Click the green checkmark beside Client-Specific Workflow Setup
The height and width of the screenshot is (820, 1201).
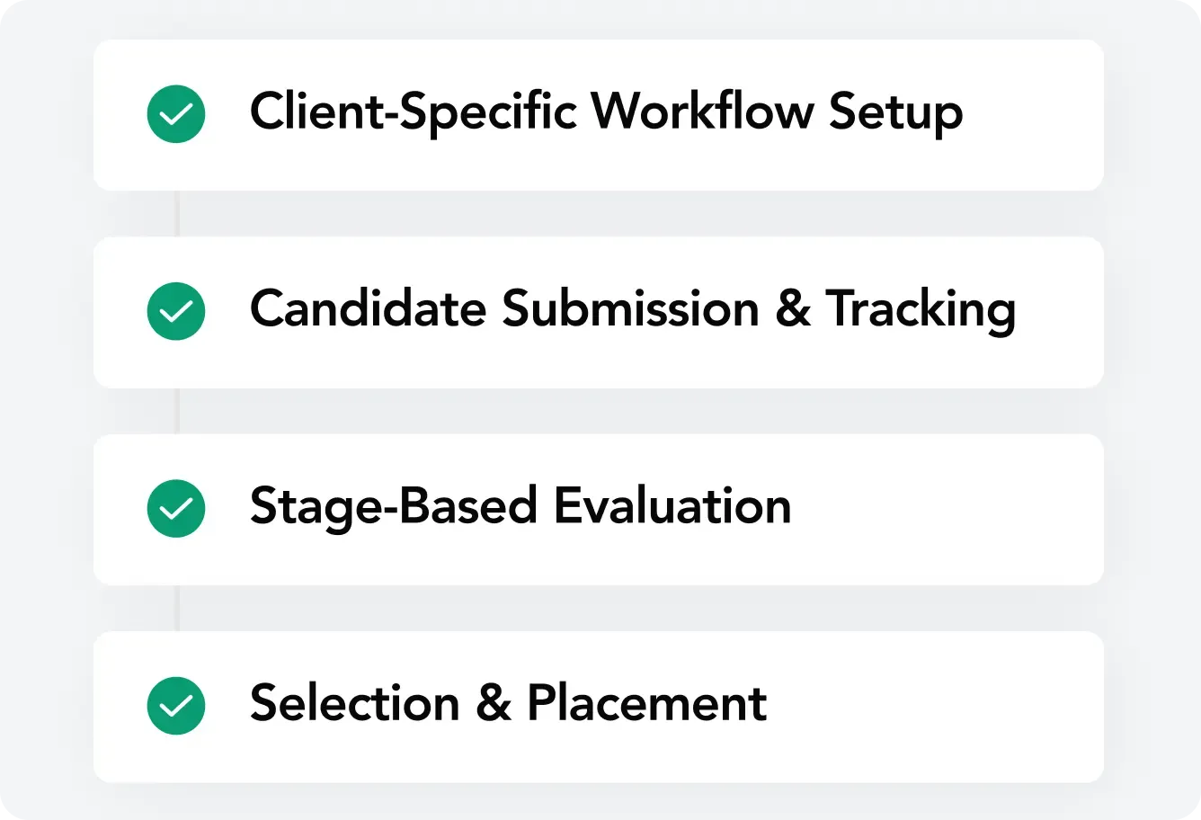click(x=176, y=114)
